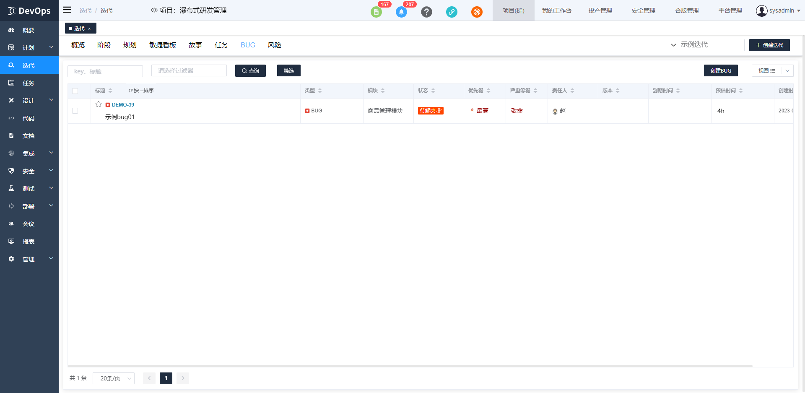805x393 pixels.
Task: Expand the sysadmin user menu
Action: pos(778,10)
